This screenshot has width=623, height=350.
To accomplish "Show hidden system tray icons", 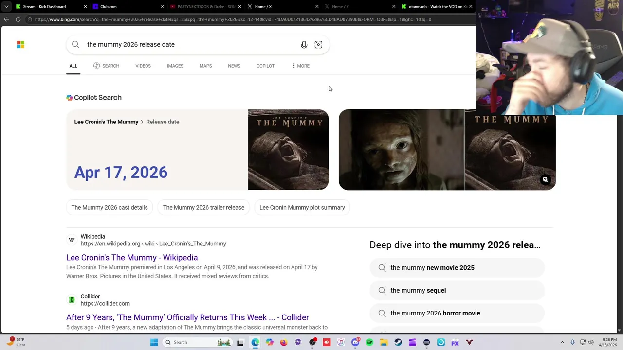I will (562, 343).
